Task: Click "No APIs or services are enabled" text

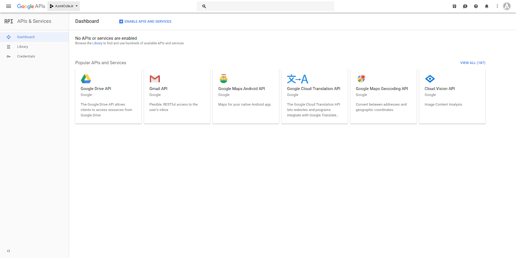Action: [106, 38]
